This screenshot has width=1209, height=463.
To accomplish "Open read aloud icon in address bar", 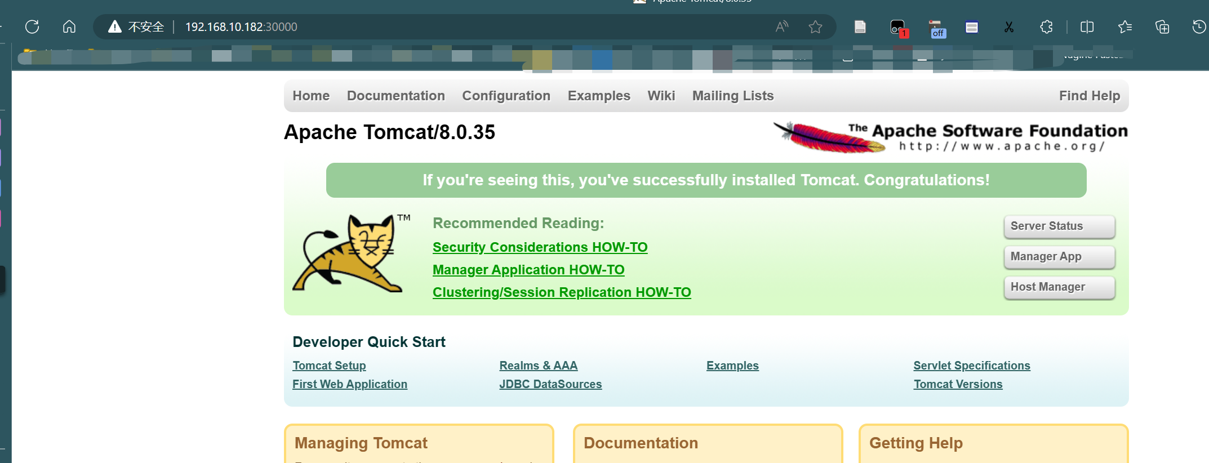I will click(x=782, y=26).
